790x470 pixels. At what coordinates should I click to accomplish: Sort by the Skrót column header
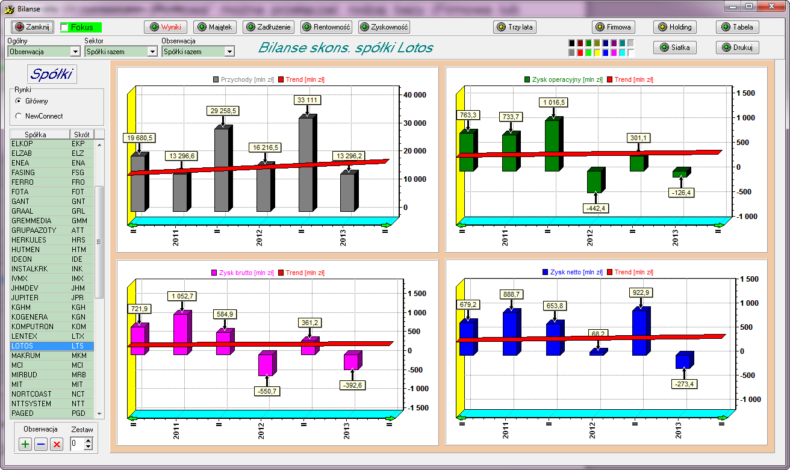click(82, 134)
